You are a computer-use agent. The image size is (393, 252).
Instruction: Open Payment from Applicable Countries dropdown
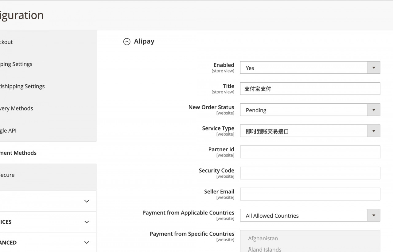coord(310,215)
